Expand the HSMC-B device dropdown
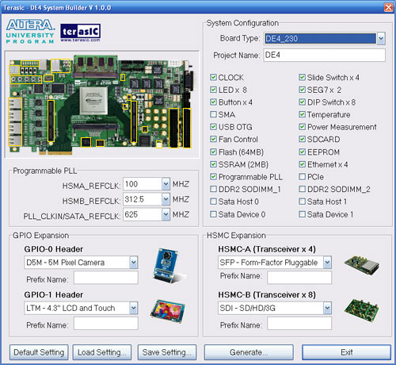 [327, 308]
